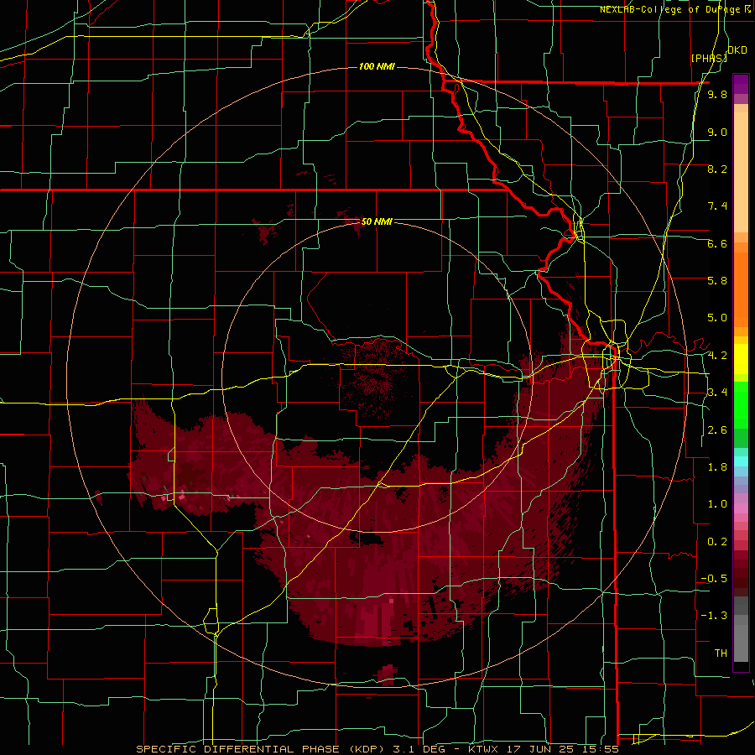The image size is (755, 755).
Task: Click the 6.6 value on the color scale
Action: click(717, 243)
